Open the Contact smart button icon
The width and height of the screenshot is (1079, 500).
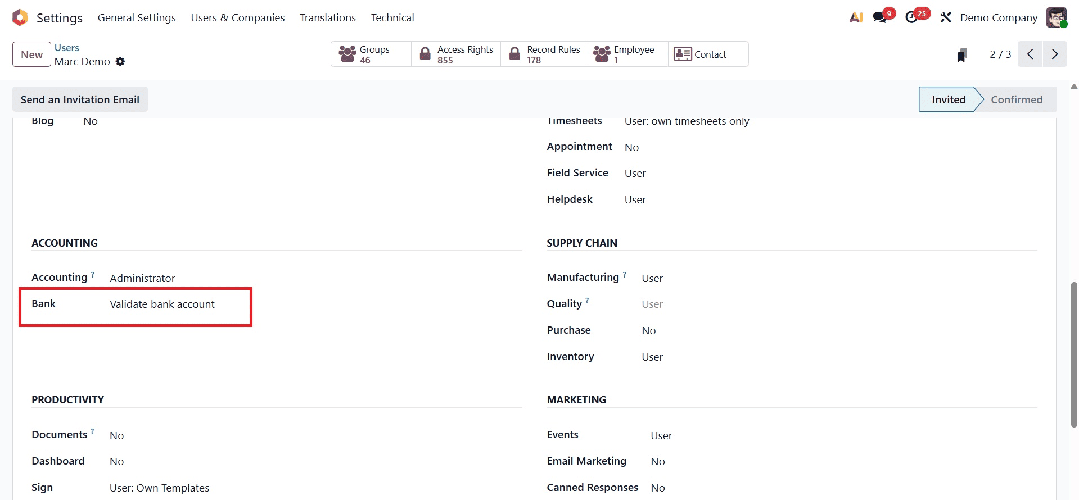pos(682,53)
